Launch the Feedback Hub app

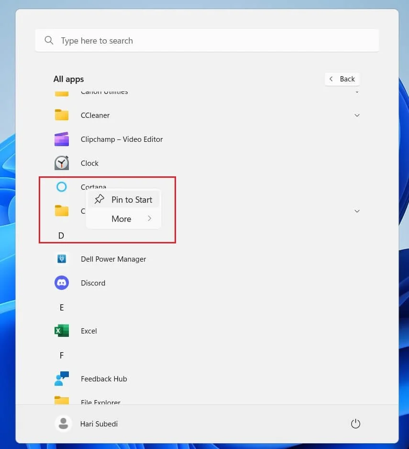coord(61,379)
